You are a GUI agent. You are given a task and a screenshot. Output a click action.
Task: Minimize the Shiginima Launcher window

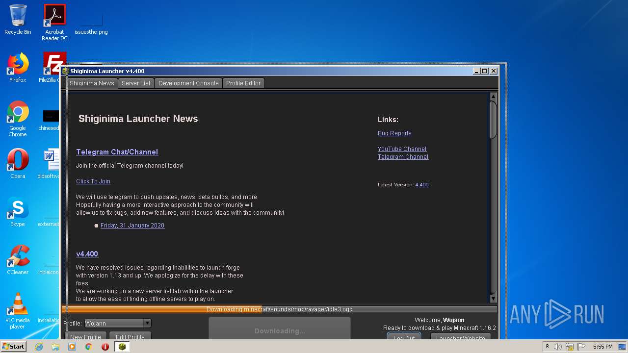point(476,71)
